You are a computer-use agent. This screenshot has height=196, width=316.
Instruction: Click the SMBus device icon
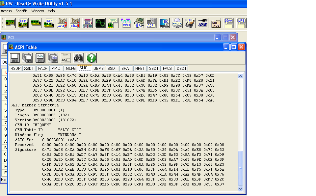click(x=126, y=23)
